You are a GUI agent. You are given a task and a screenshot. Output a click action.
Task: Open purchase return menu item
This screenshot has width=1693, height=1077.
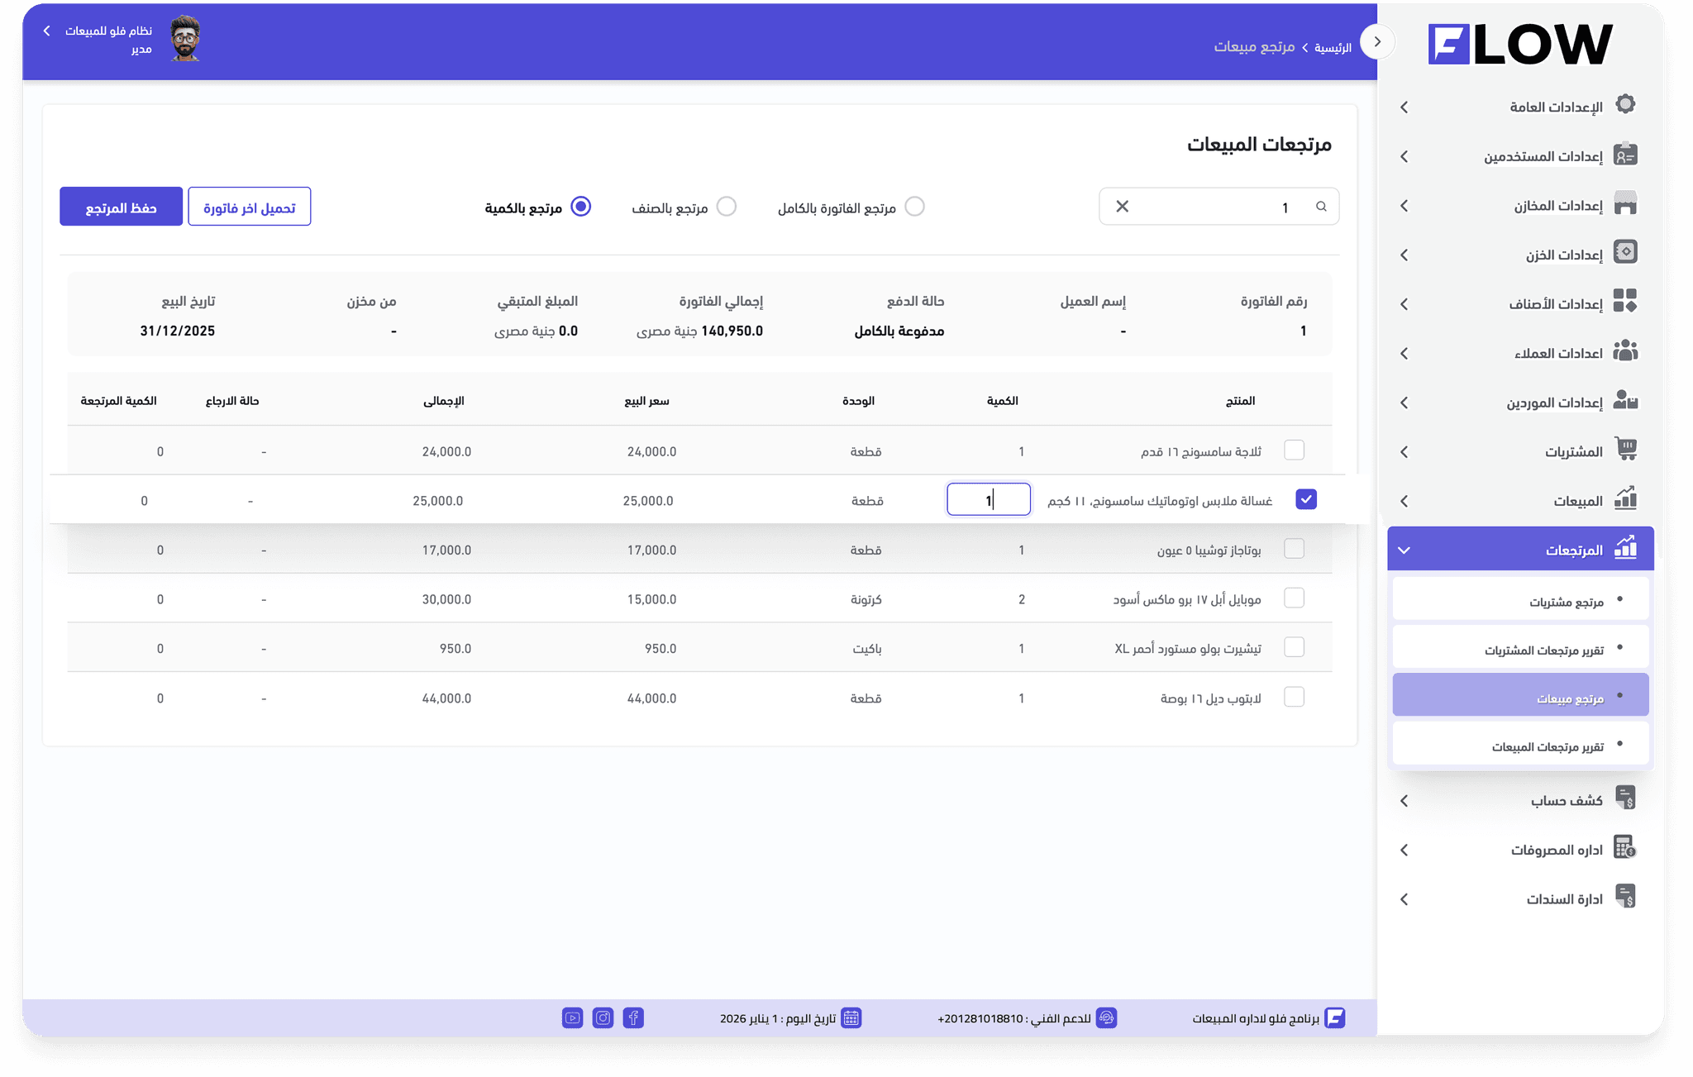coord(1566,601)
